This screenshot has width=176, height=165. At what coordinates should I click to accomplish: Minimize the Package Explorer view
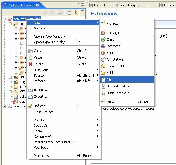click(77, 3)
